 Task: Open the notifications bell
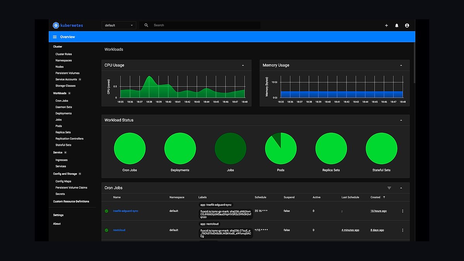point(397,26)
